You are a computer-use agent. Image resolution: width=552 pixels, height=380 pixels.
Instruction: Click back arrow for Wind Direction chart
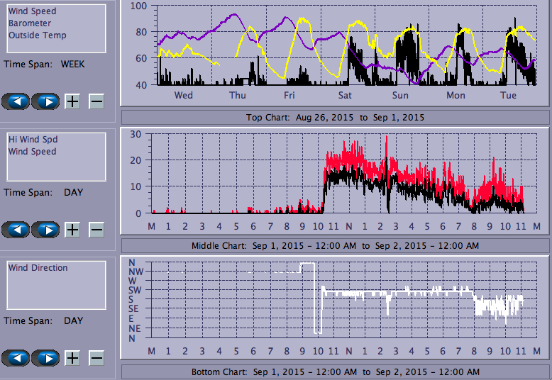pyautogui.click(x=16, y=358)
